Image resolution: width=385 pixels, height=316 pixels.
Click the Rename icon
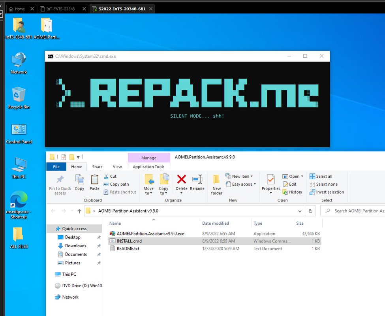(x=197, y=179)
